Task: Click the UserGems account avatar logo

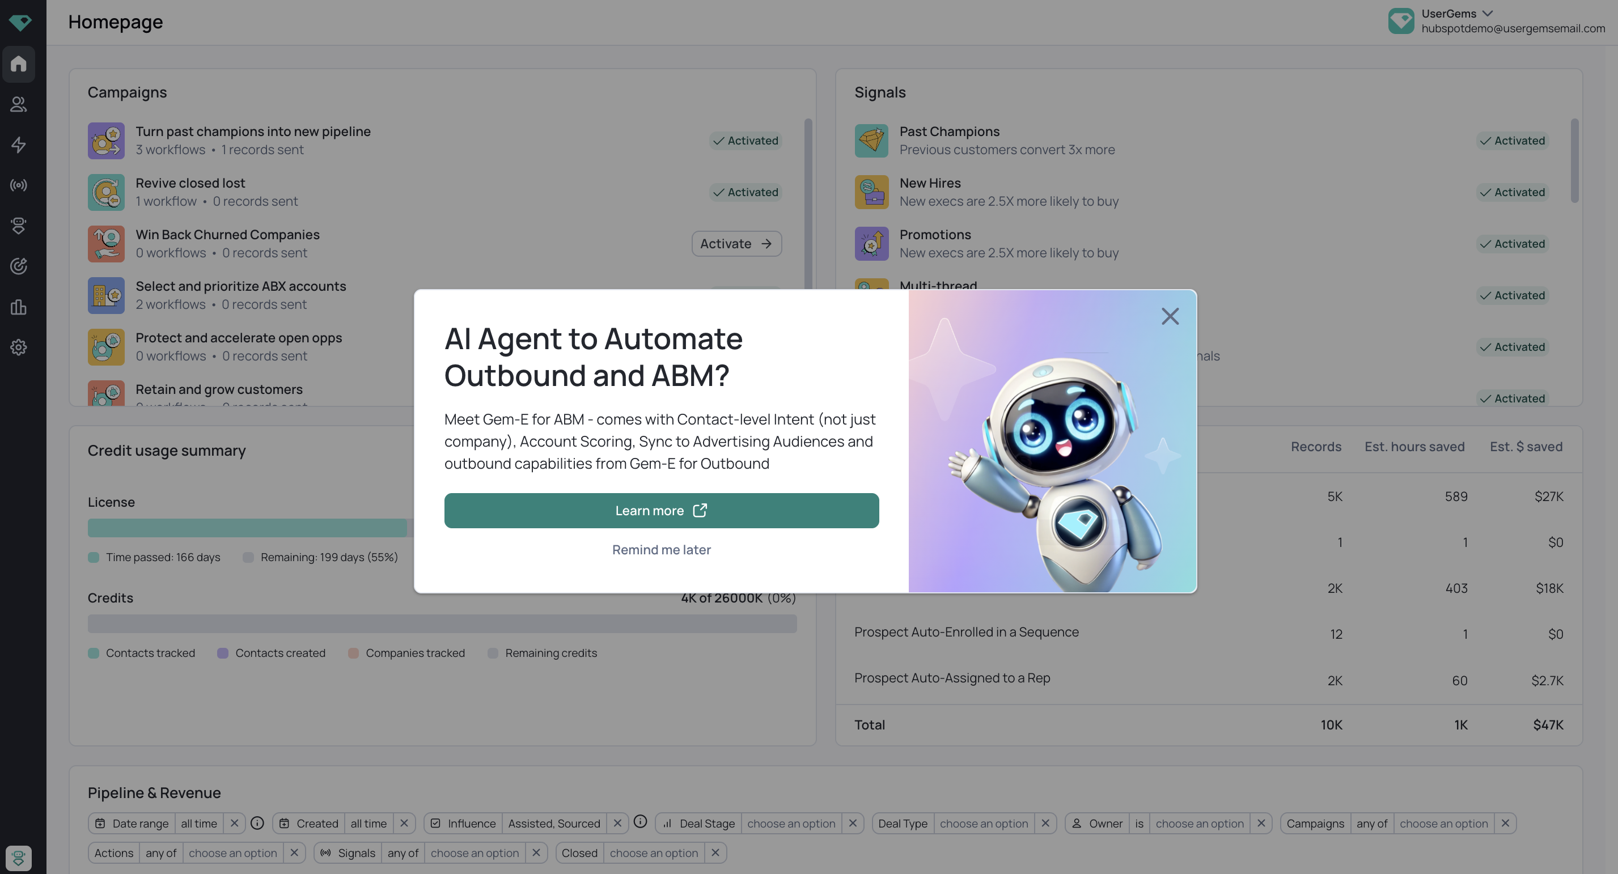Action: pos(1401,21)
